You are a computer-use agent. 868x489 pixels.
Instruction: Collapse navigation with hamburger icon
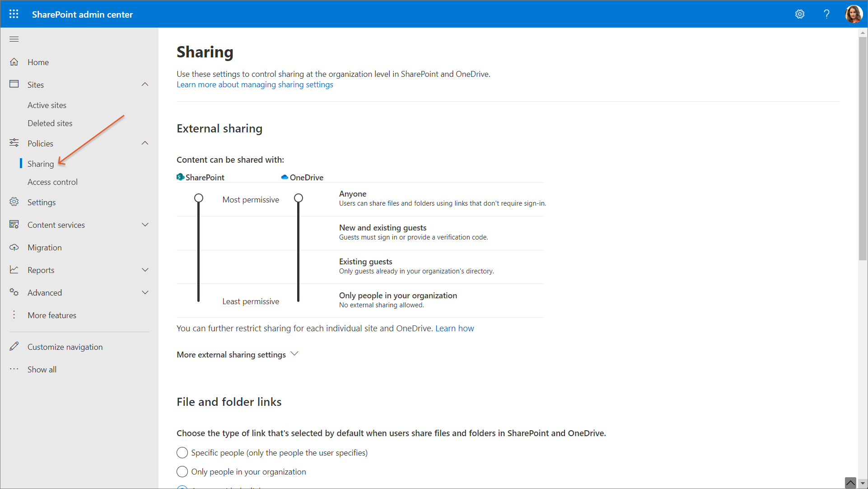(x=14, y=39)
